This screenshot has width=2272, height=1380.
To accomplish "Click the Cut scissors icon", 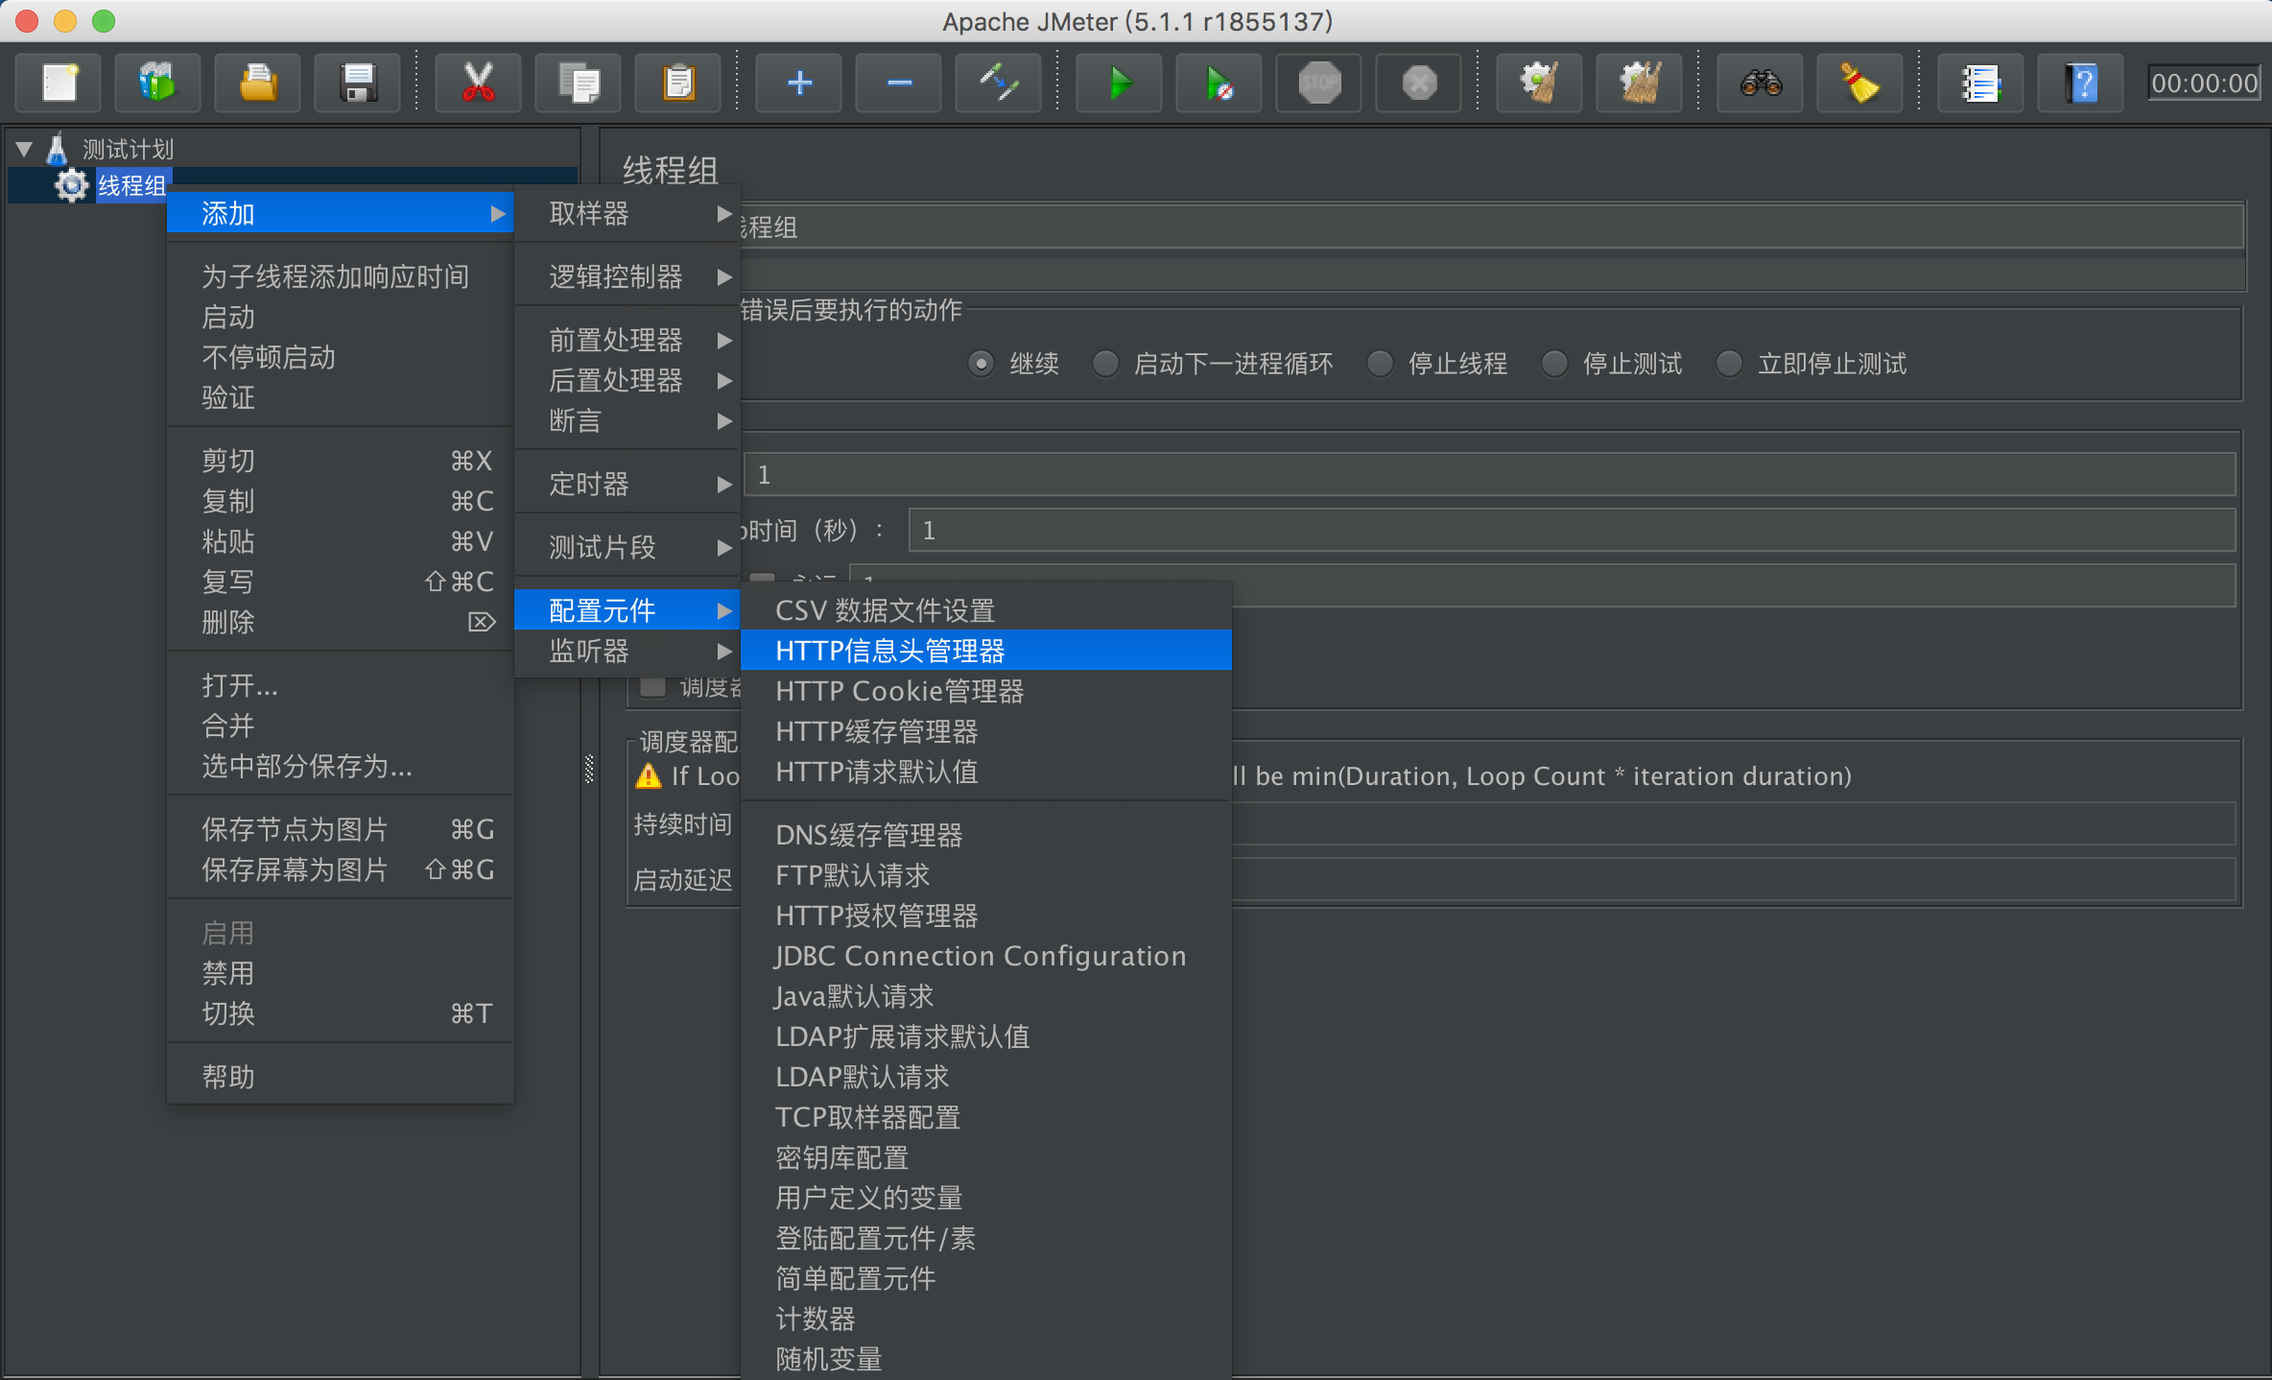I will [478, 83].
